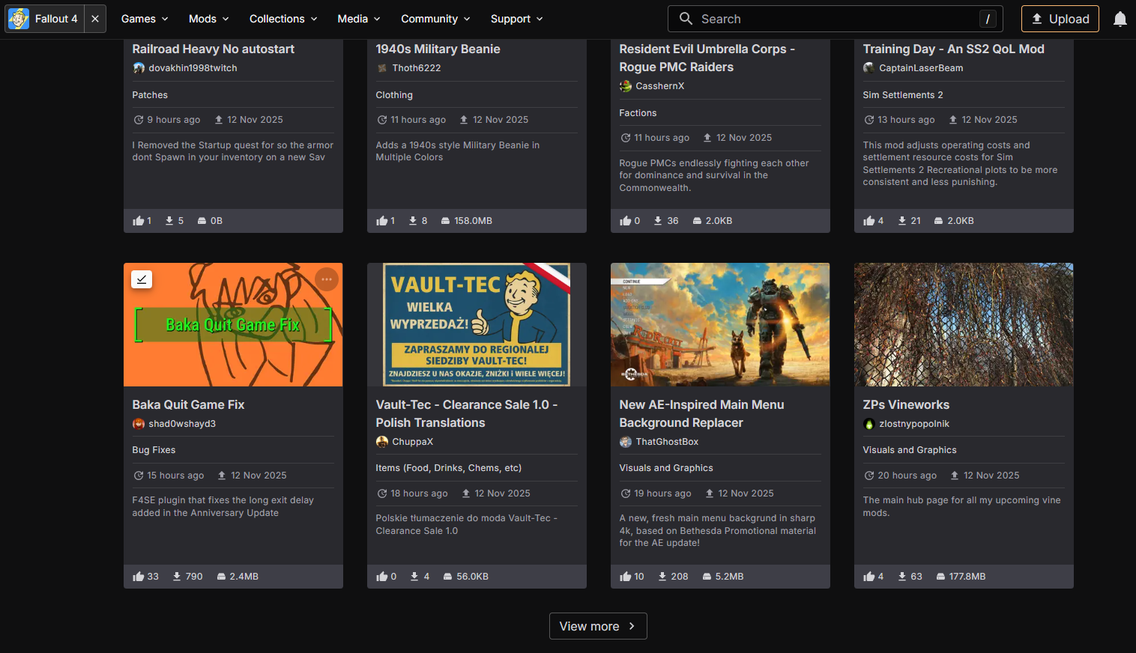Click zlostnypopolnik's avatar icon
This screenshot has height=653, width=1136.
[x=869, y=424]
